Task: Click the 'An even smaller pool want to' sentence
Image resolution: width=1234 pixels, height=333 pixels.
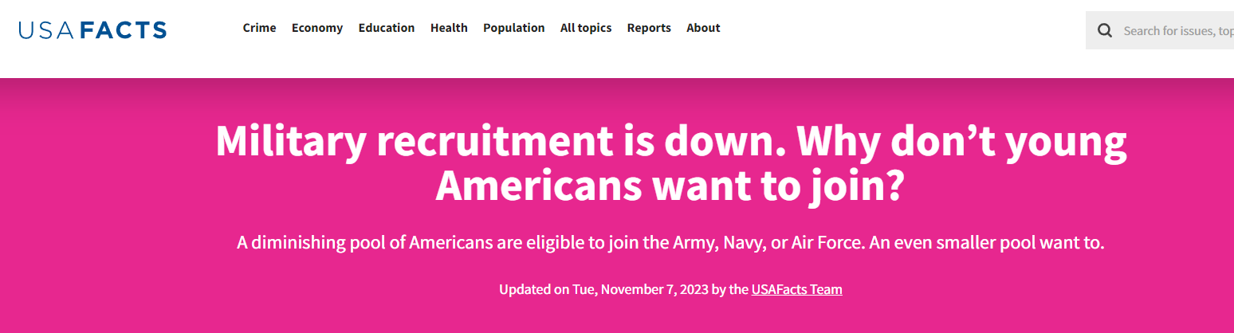Action: pos(987,242)
